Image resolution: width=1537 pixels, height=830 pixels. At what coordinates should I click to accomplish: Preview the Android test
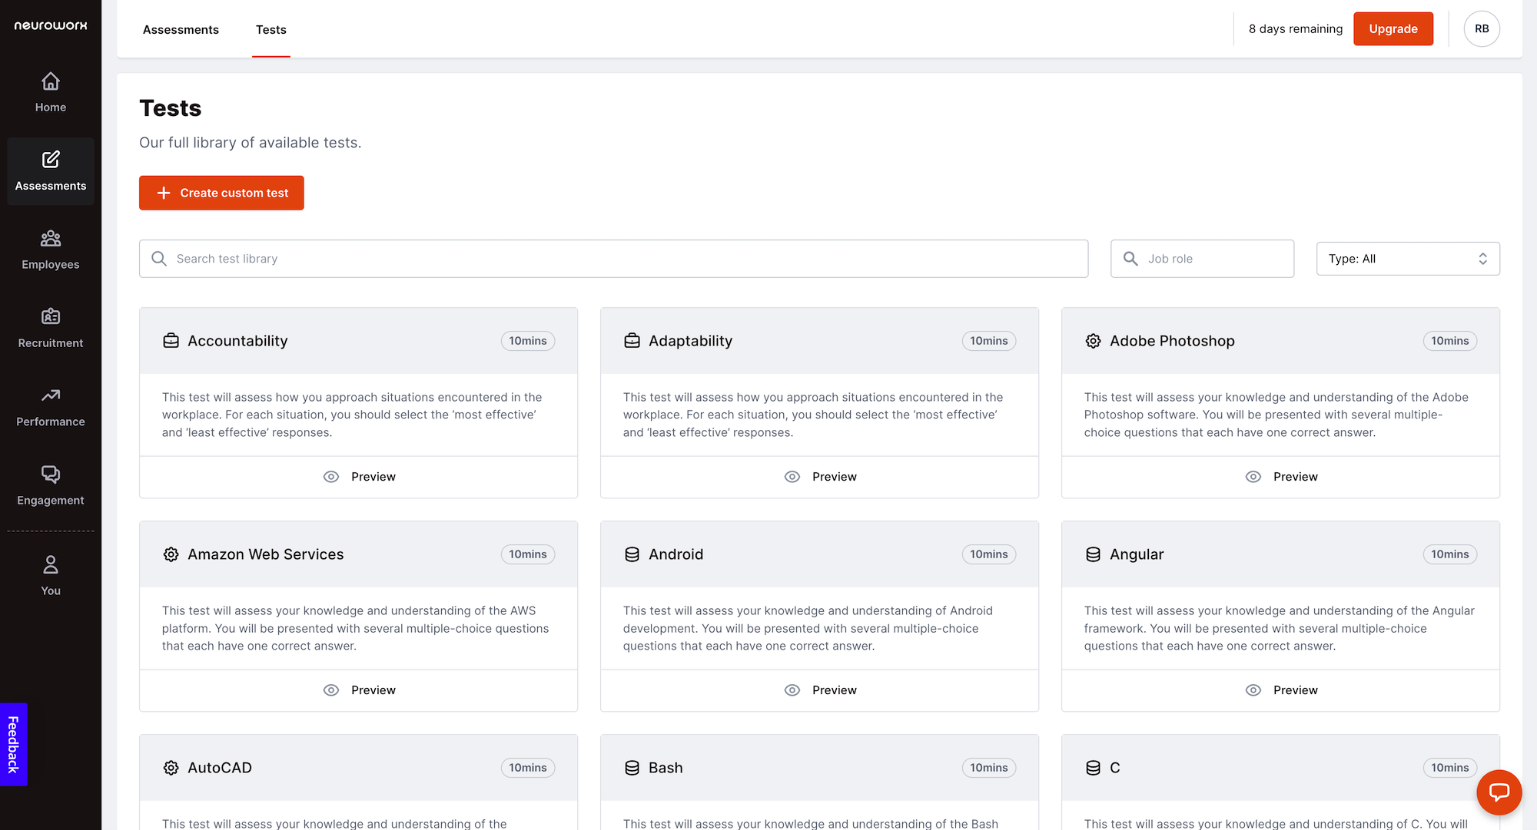[x=819, y=690]
